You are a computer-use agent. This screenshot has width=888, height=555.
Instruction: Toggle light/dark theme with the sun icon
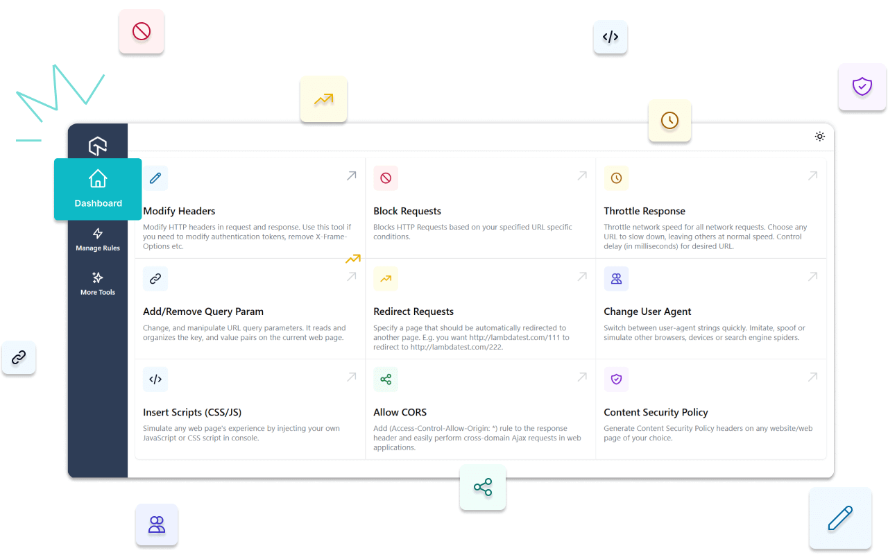(819, 137)
